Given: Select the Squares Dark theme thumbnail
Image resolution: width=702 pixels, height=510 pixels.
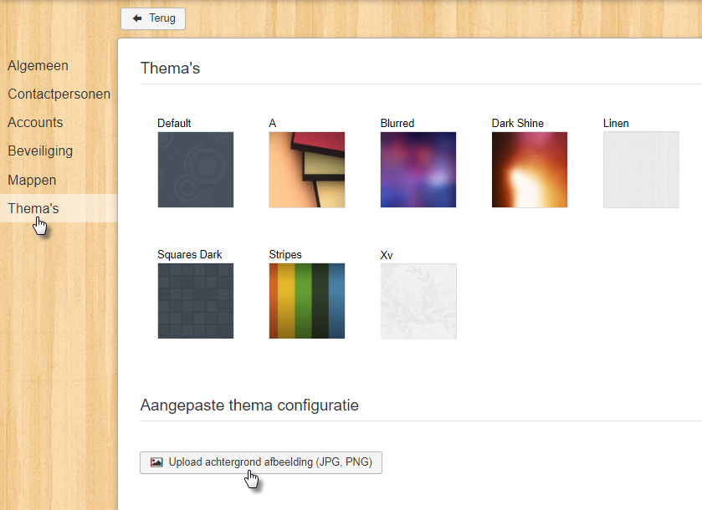Looking at the screenshot, I should click(196, 301).
